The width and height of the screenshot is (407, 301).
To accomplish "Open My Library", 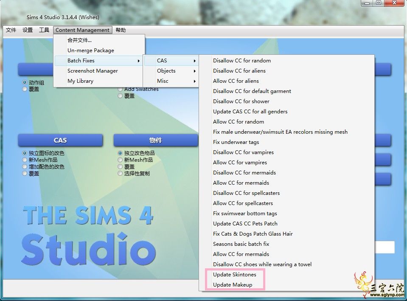I will 98,81.
